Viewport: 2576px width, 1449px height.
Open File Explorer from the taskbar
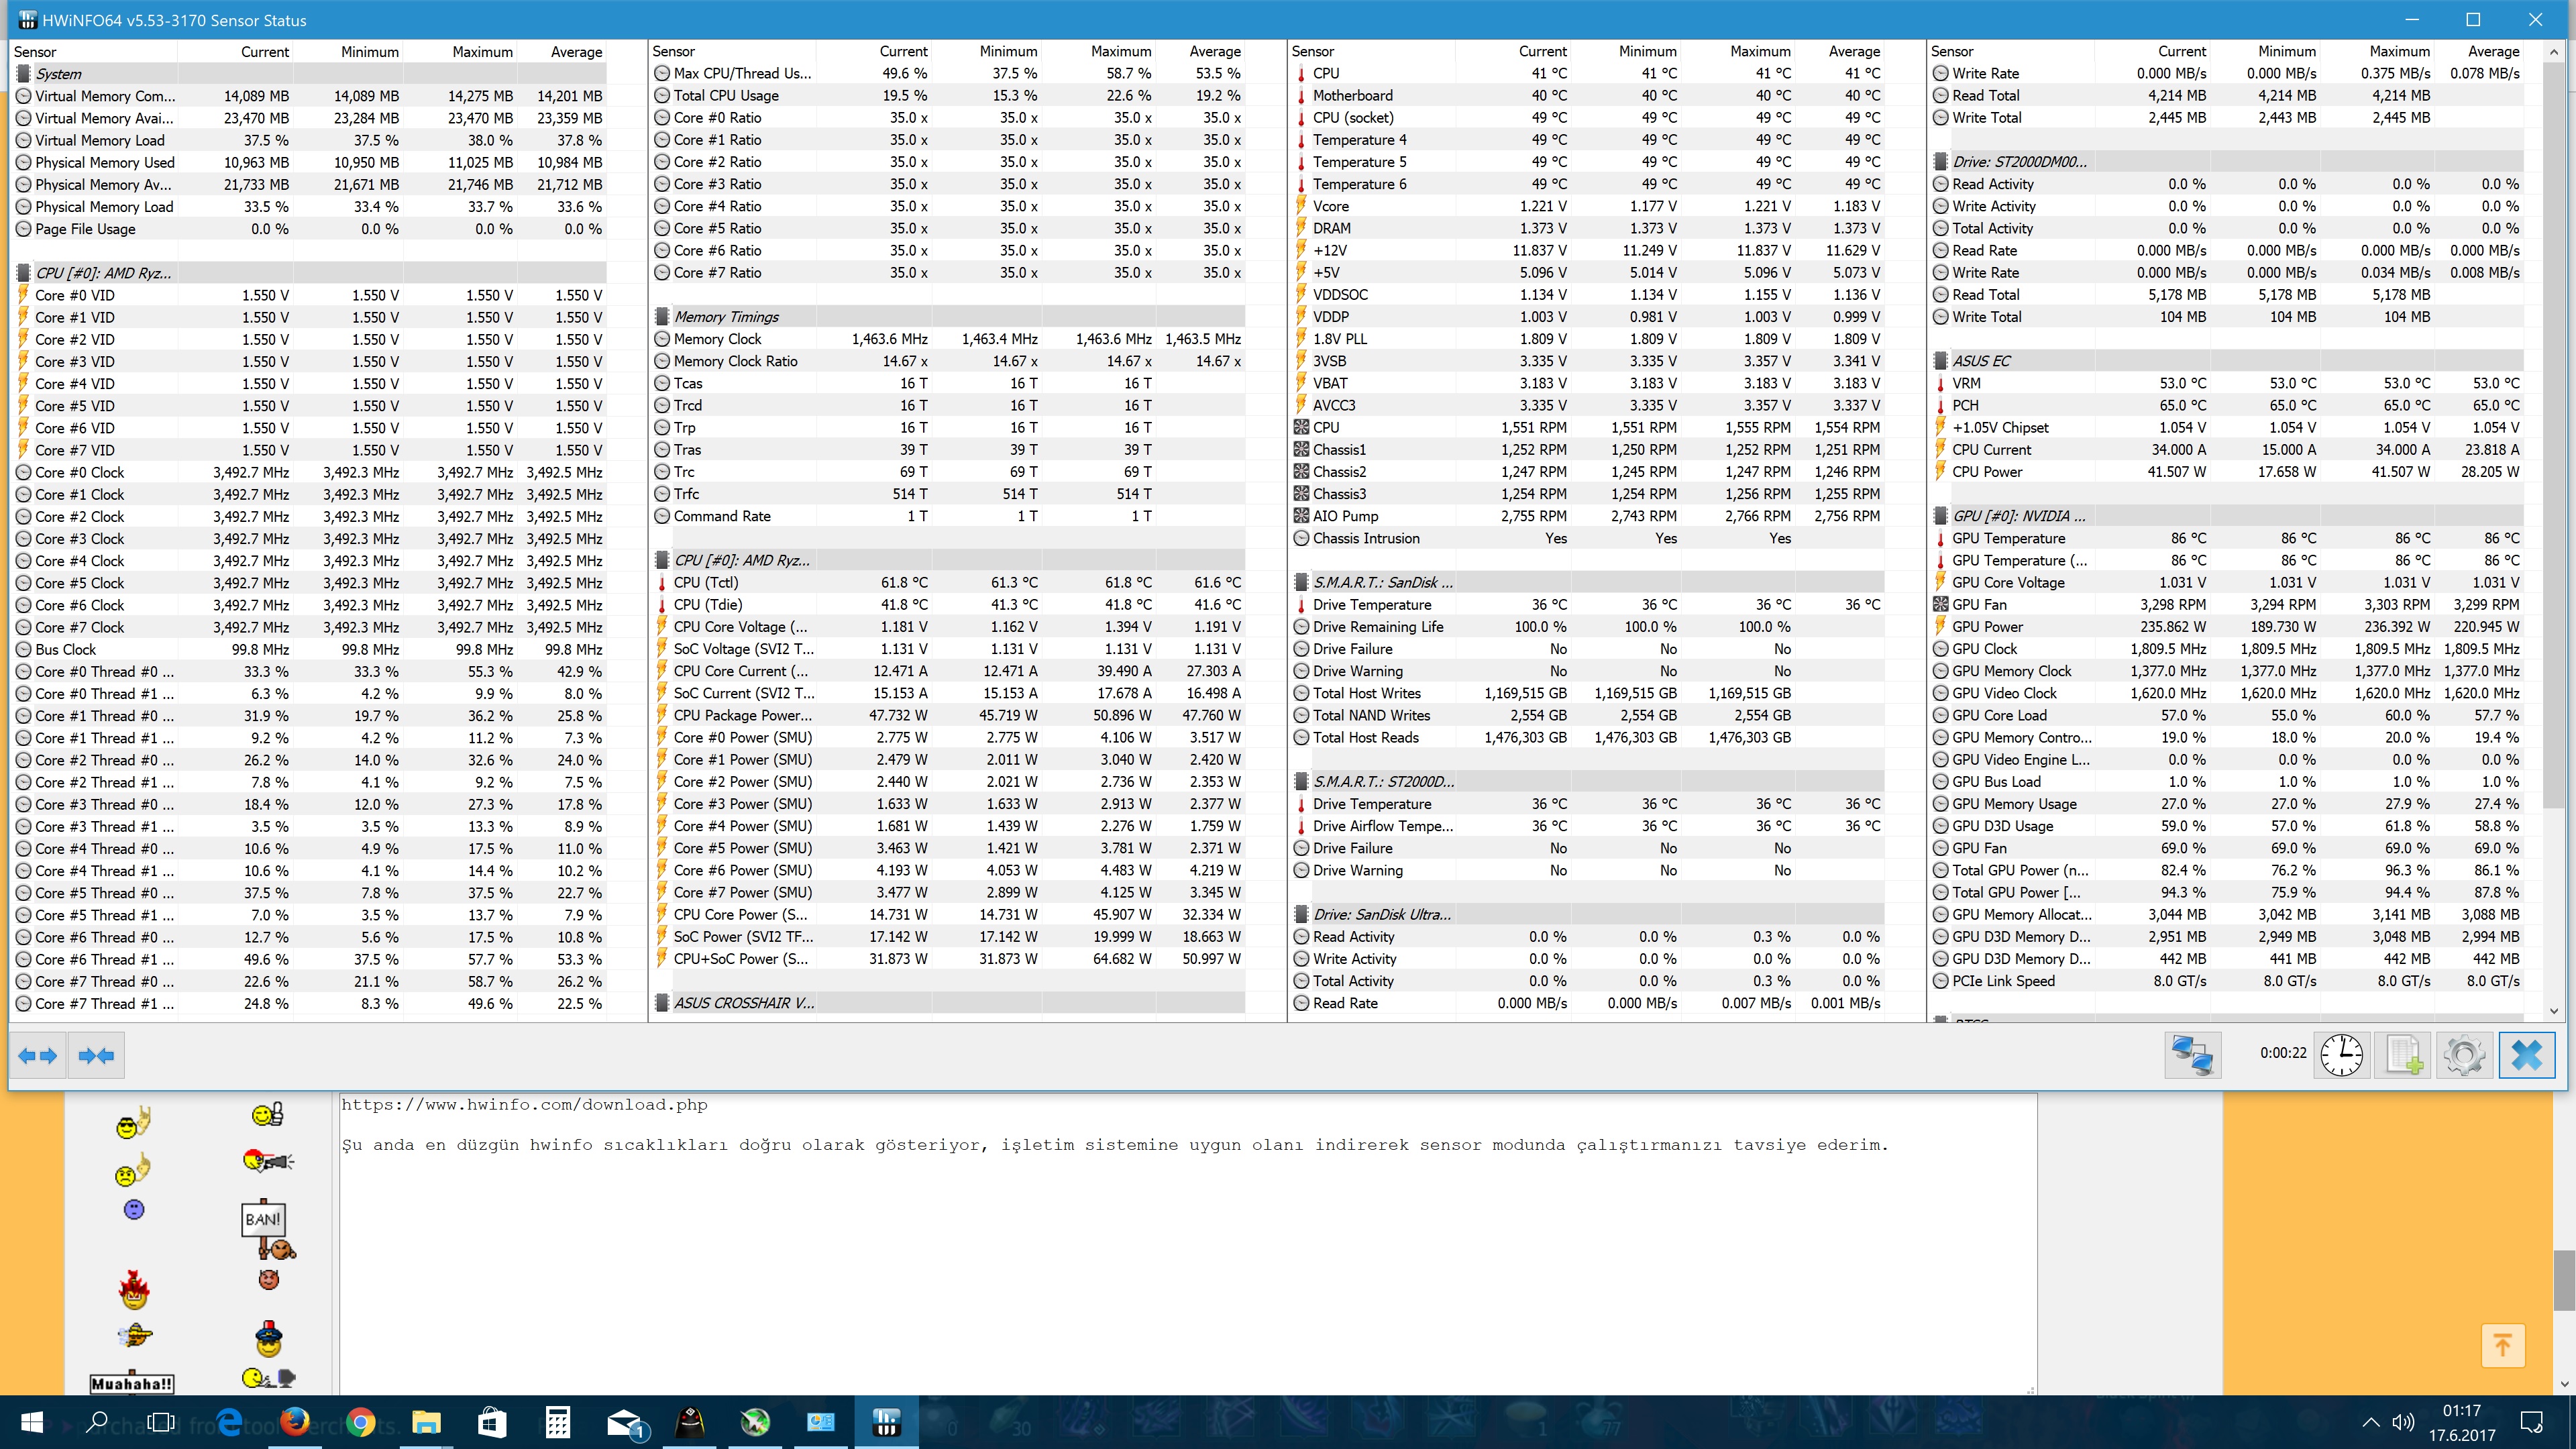(426, 1422)
